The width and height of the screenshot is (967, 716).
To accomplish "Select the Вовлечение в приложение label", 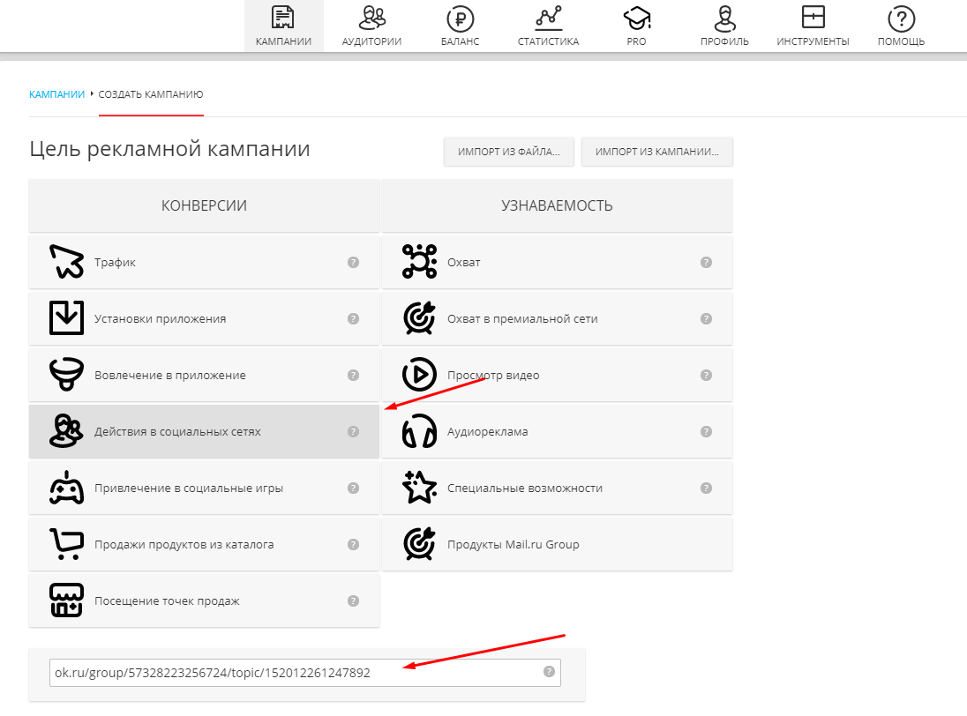I will (x=169, y=376).
